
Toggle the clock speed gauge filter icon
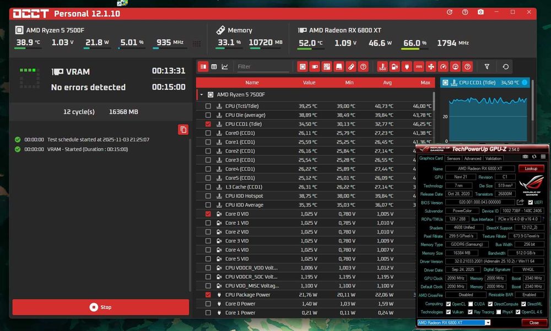point(443,67)
